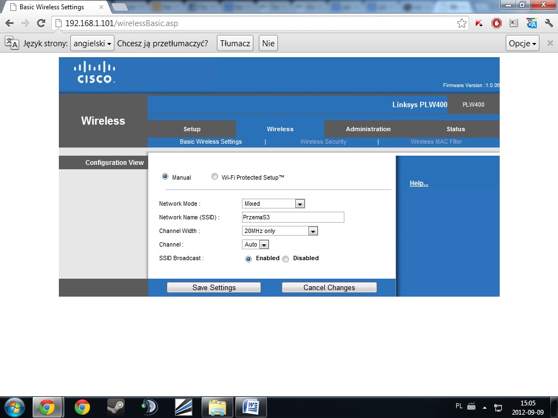Image resolution: width=558 pixels, height=418 pixels.
Task: Open the Channel Auto dropdown
Action: (255, 244)
